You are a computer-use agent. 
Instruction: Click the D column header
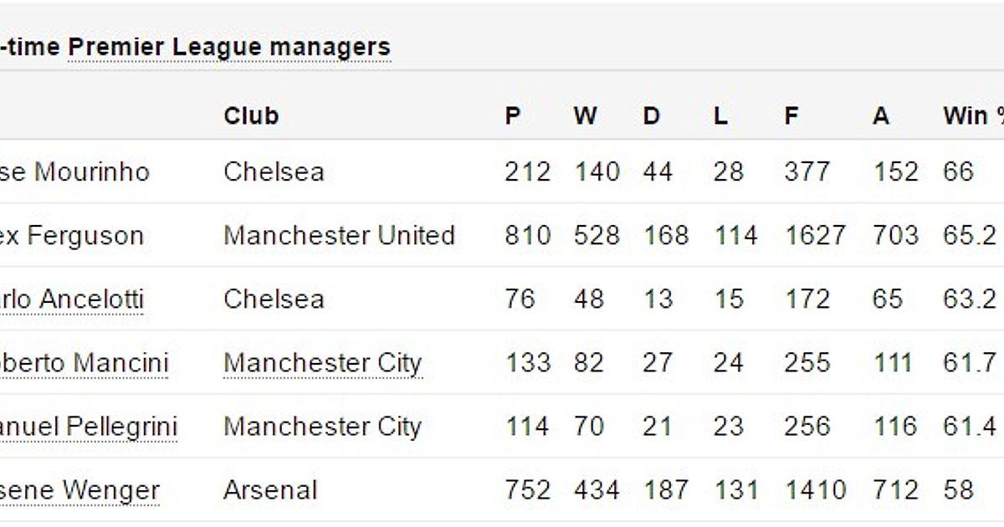652,115
